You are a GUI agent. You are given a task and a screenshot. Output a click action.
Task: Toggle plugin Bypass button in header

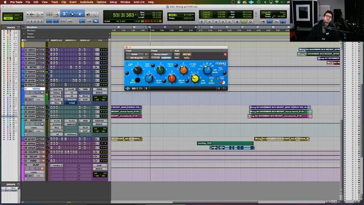pyautogui.click(x=186, y=55)
